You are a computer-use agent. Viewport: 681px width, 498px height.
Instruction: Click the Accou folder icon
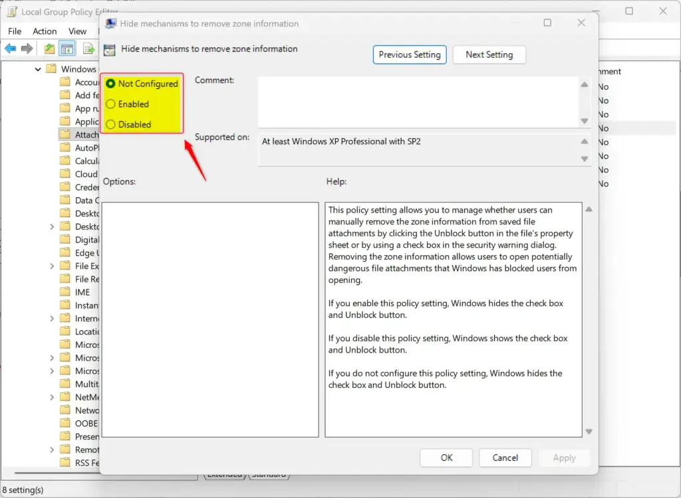(x=65, y=82)
